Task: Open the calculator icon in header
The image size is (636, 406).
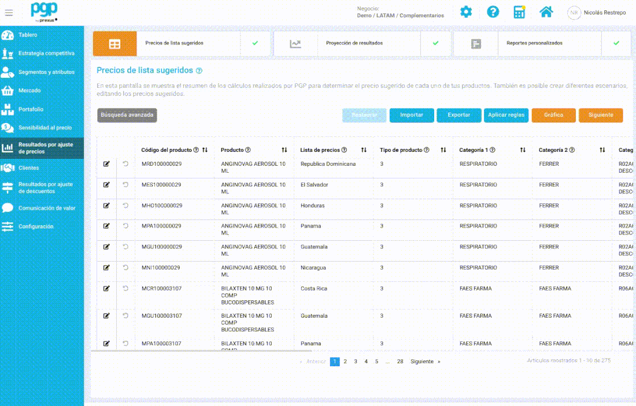Action: (x=519, y=12)
